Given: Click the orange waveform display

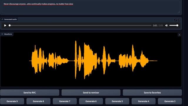Looking at the screenshot, I should [x=93, y=60].
